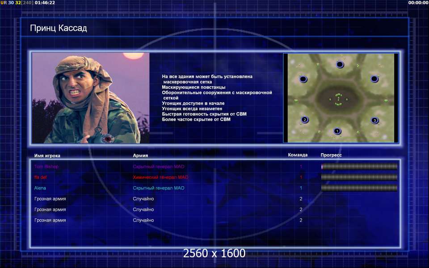Screen dimensions: 429x268
Task: Click the "Имя игрока" column header
Action: click(47, 155)
